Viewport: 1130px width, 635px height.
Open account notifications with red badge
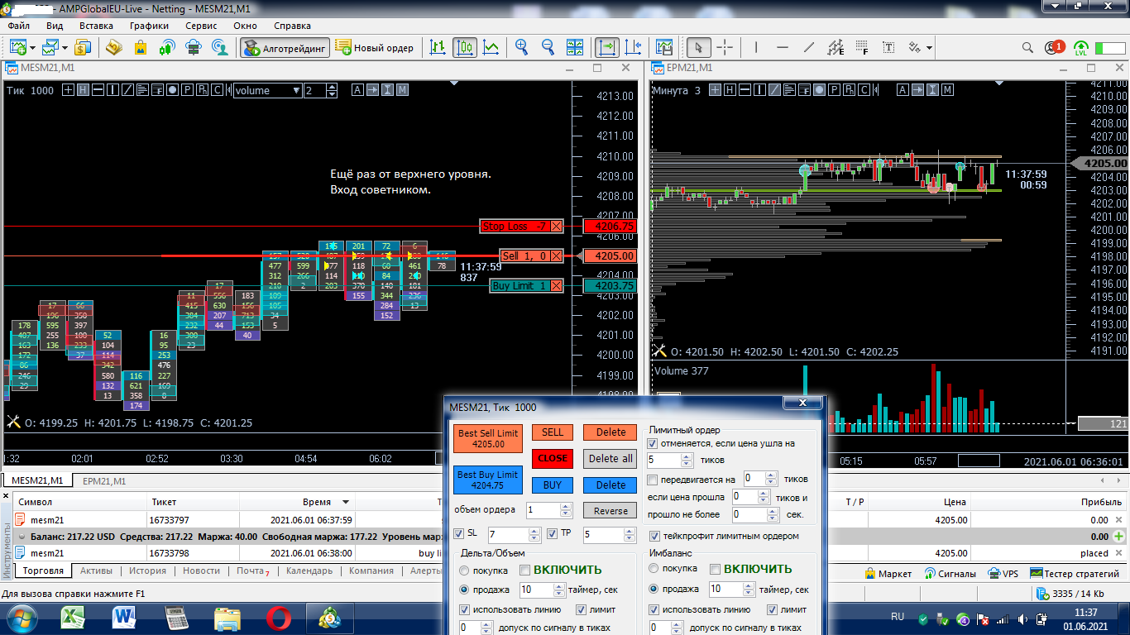[x=1054, y=48]
